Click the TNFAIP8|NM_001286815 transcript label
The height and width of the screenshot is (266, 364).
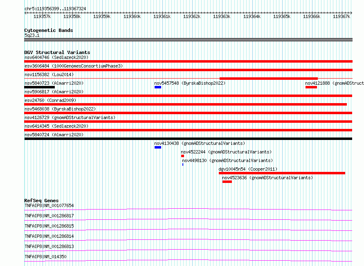(49, 226)
